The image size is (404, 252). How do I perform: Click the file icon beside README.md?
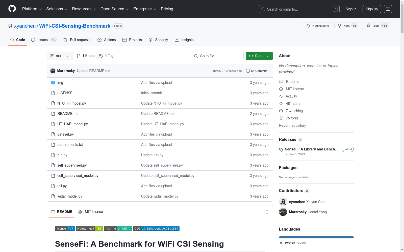coord(53,114)
